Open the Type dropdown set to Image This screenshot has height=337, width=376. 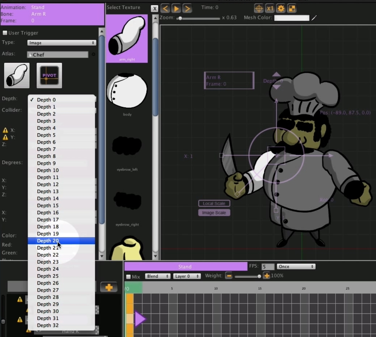62,43
